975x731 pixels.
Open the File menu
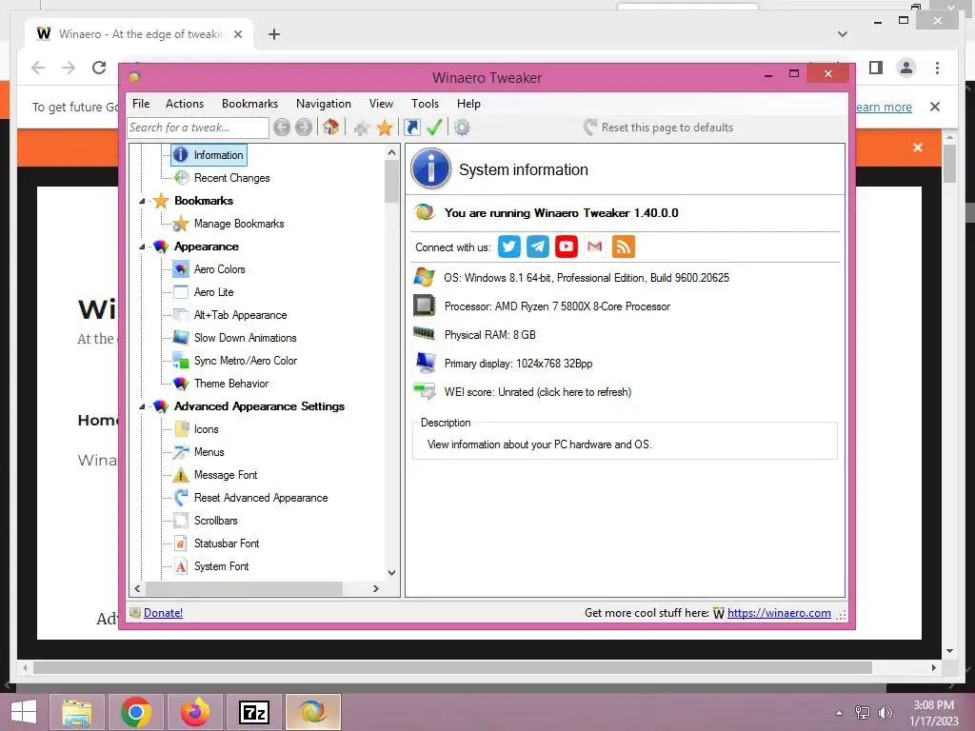point(141,104)
